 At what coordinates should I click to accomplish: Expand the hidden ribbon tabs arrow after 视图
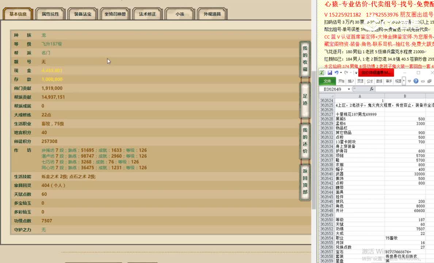403,81
